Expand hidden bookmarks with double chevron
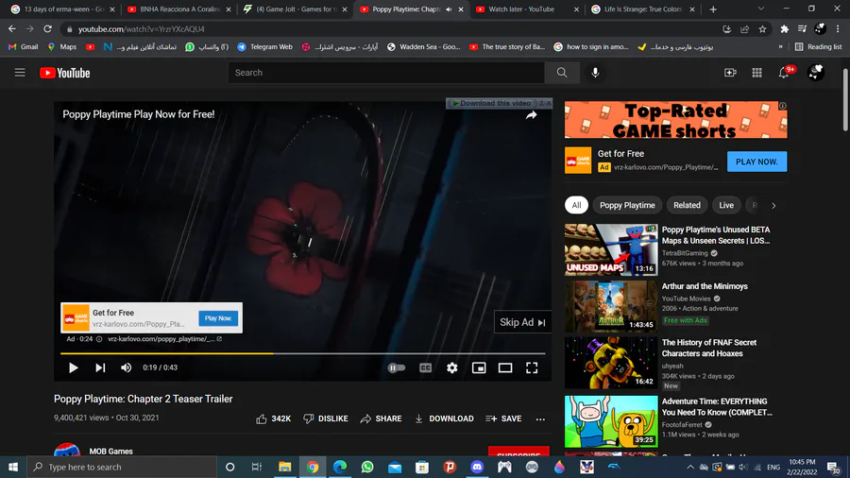850x478 pixels. pos(781,46)
